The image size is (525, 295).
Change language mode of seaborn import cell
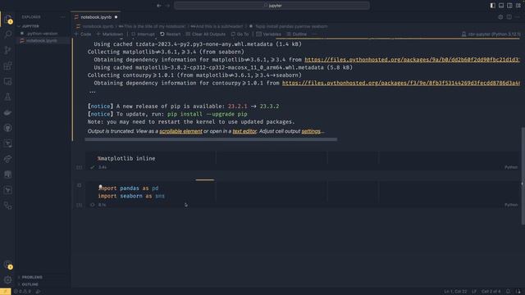511,205
